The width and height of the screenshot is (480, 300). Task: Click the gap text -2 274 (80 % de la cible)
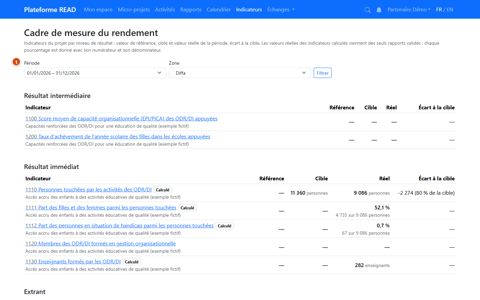(x=426, y=193)
